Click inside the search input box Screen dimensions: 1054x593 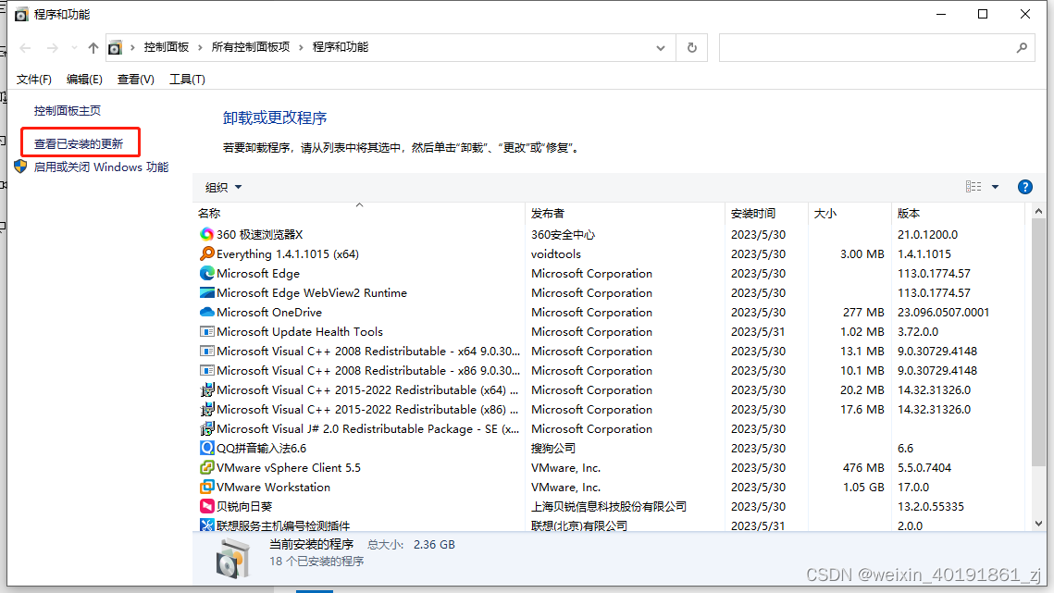(867, 48)
